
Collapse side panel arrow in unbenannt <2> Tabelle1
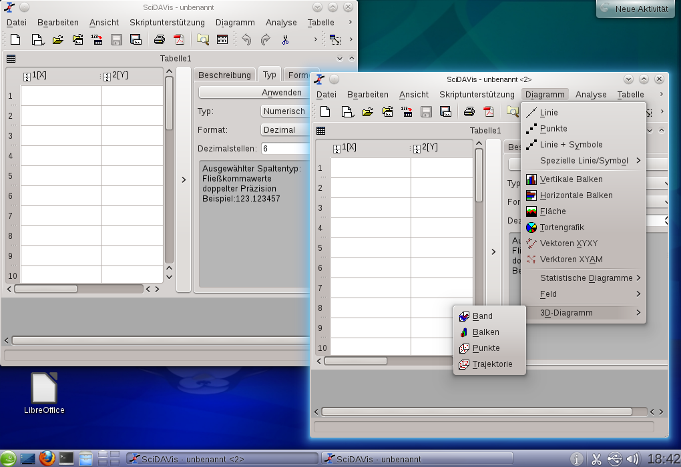coord(493,252)
